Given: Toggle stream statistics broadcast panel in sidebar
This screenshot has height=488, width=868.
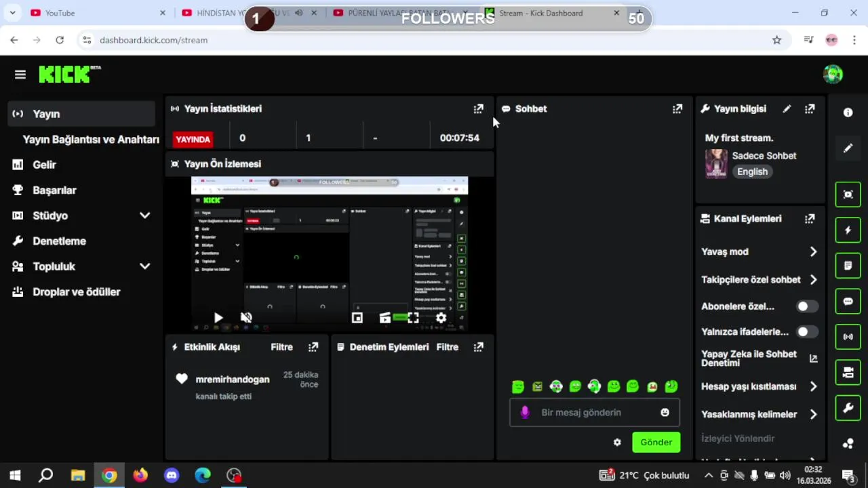Looking at the screenshot, I should point(848,336).
